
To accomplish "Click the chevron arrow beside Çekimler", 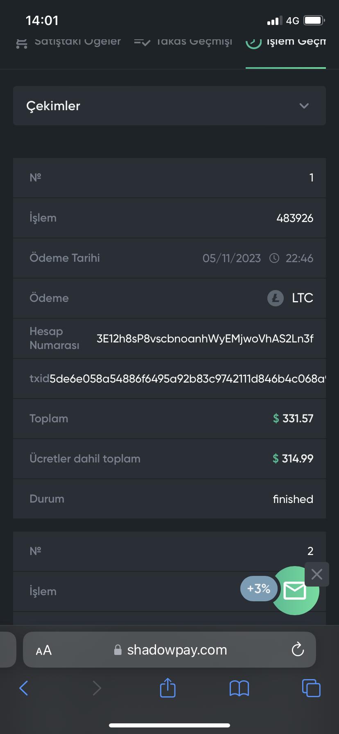I will 304,106.
